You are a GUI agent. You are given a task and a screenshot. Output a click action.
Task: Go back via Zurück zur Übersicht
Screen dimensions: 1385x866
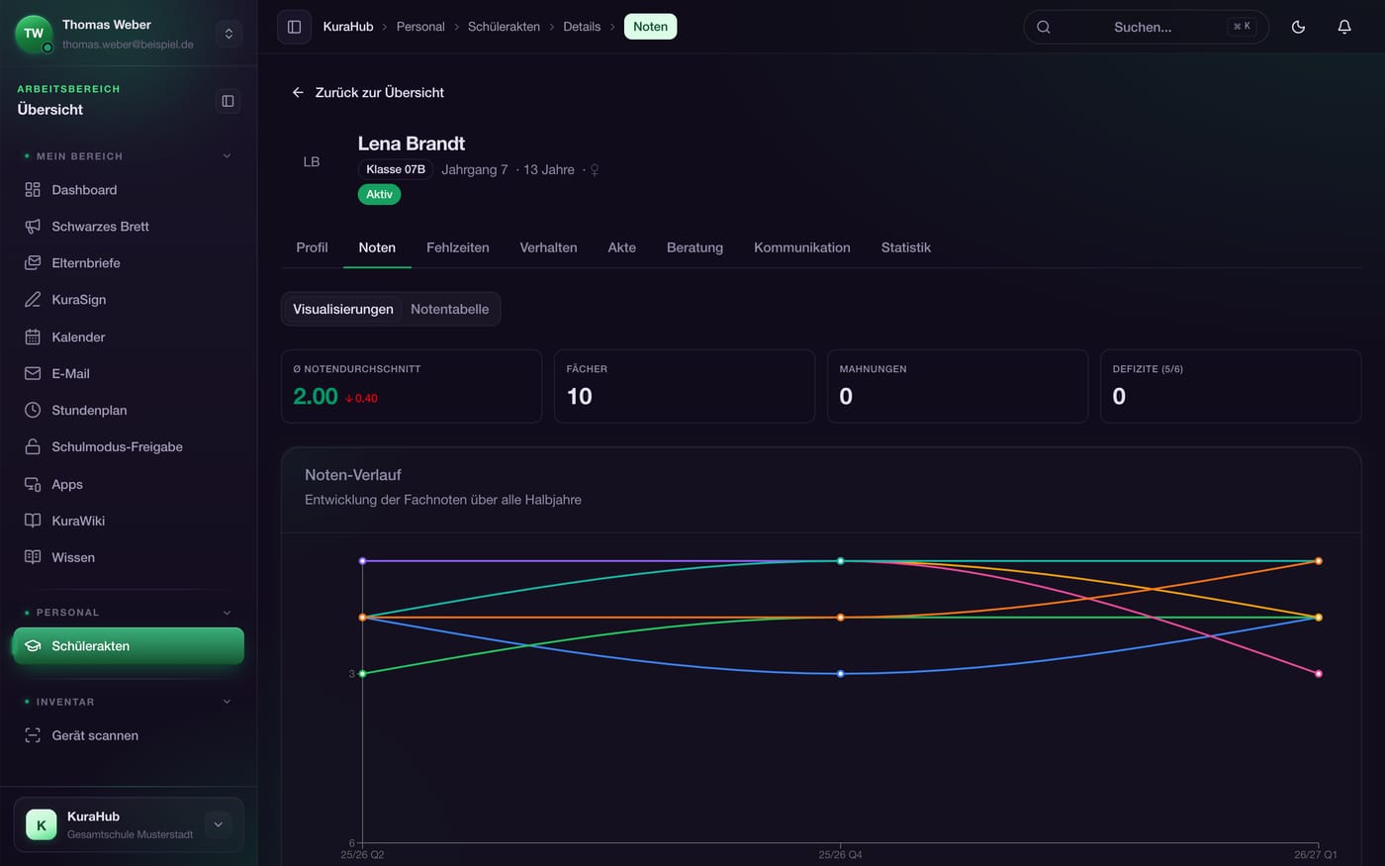pos(367,92)
